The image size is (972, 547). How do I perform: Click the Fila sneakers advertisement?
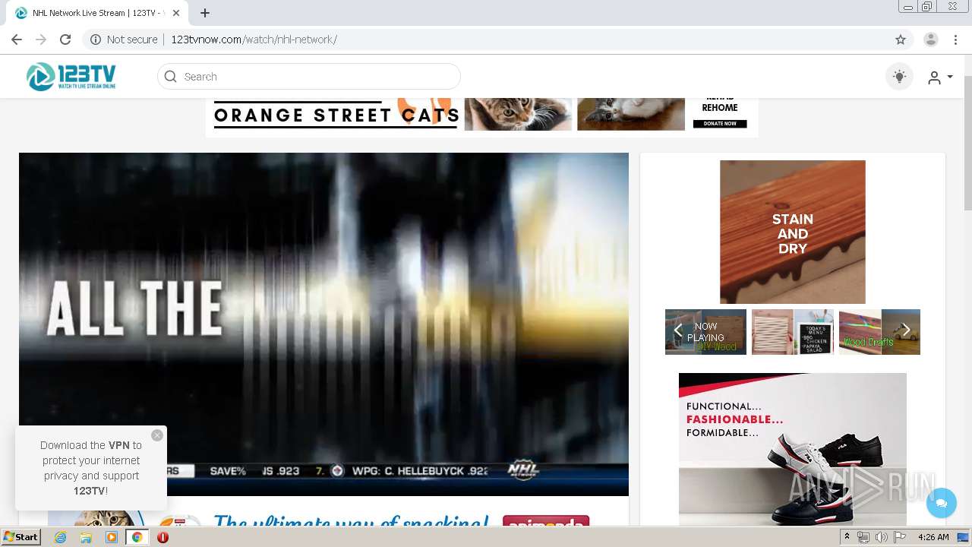click(793, 449)
